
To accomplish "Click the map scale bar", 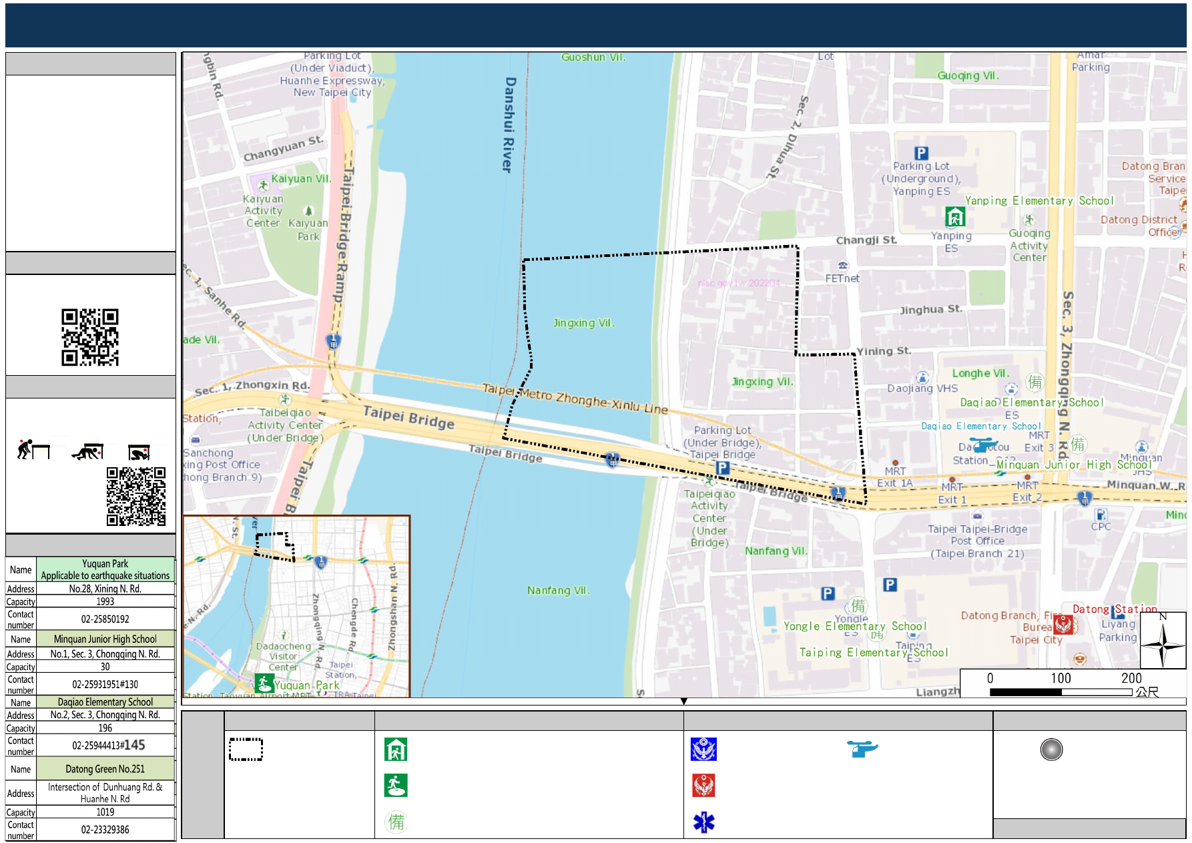I will [x=1061, y=692].
